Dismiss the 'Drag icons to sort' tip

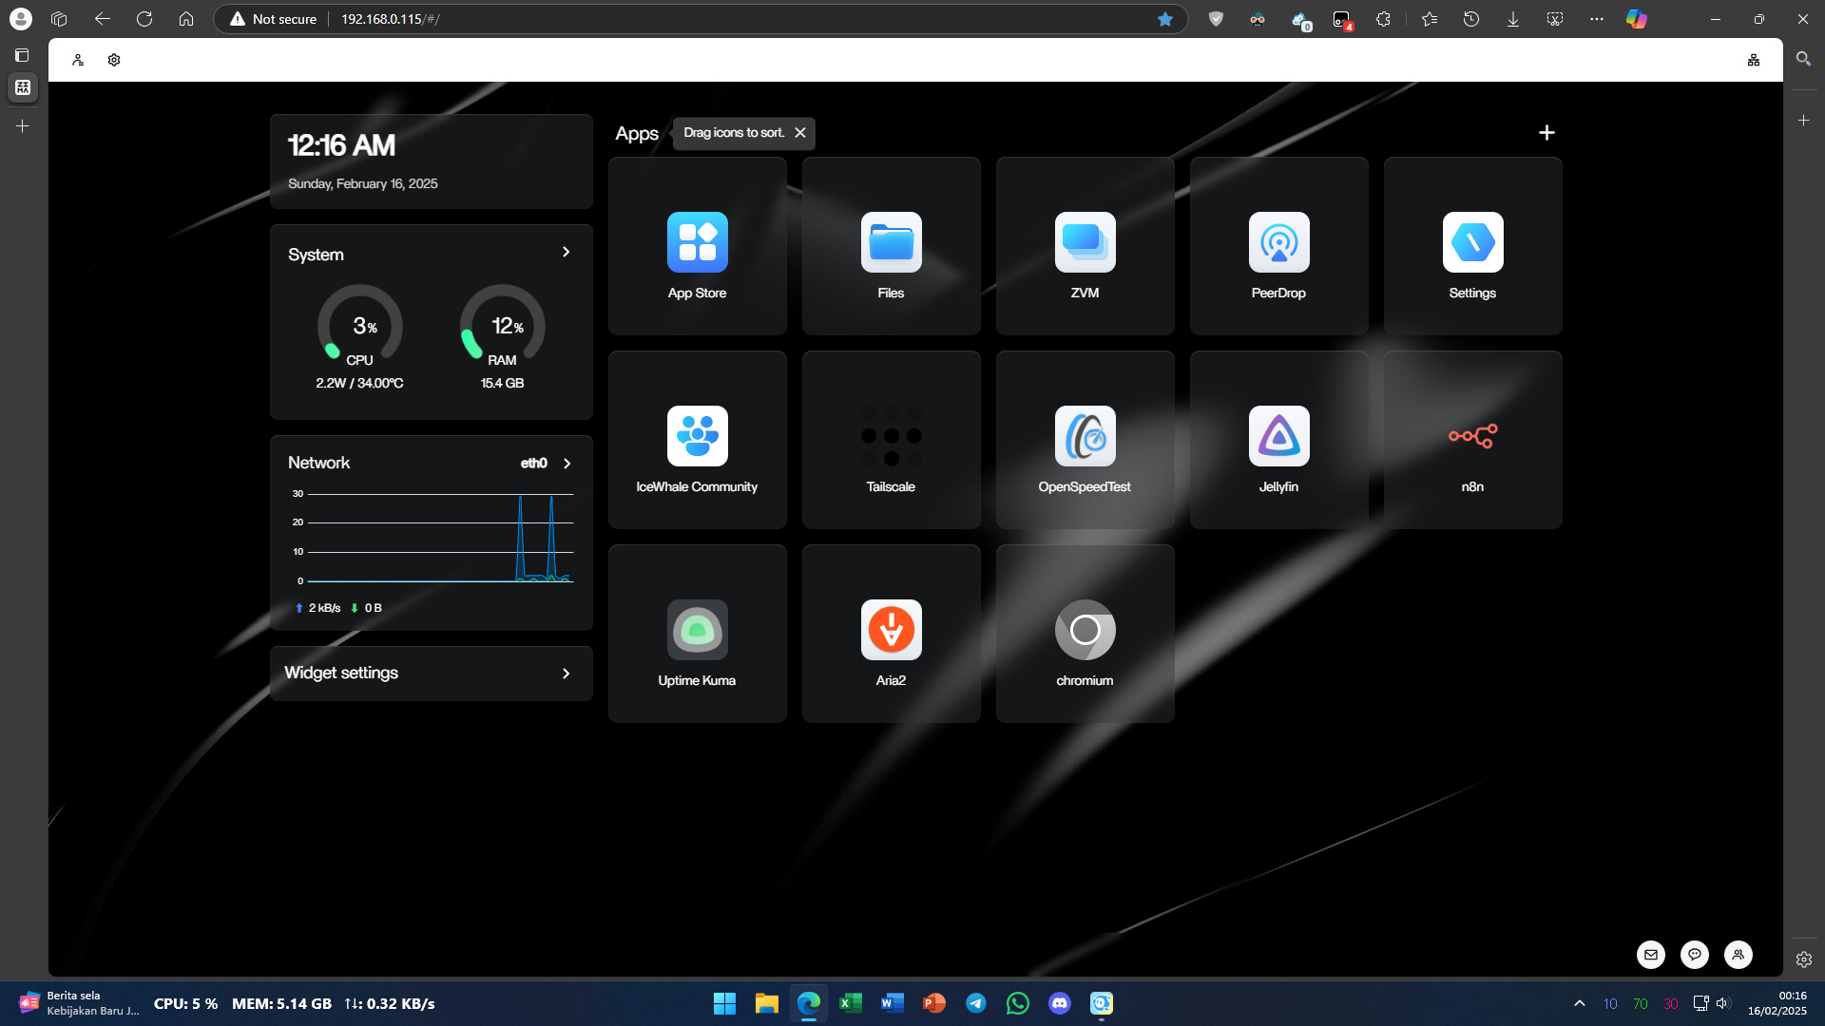800,133
